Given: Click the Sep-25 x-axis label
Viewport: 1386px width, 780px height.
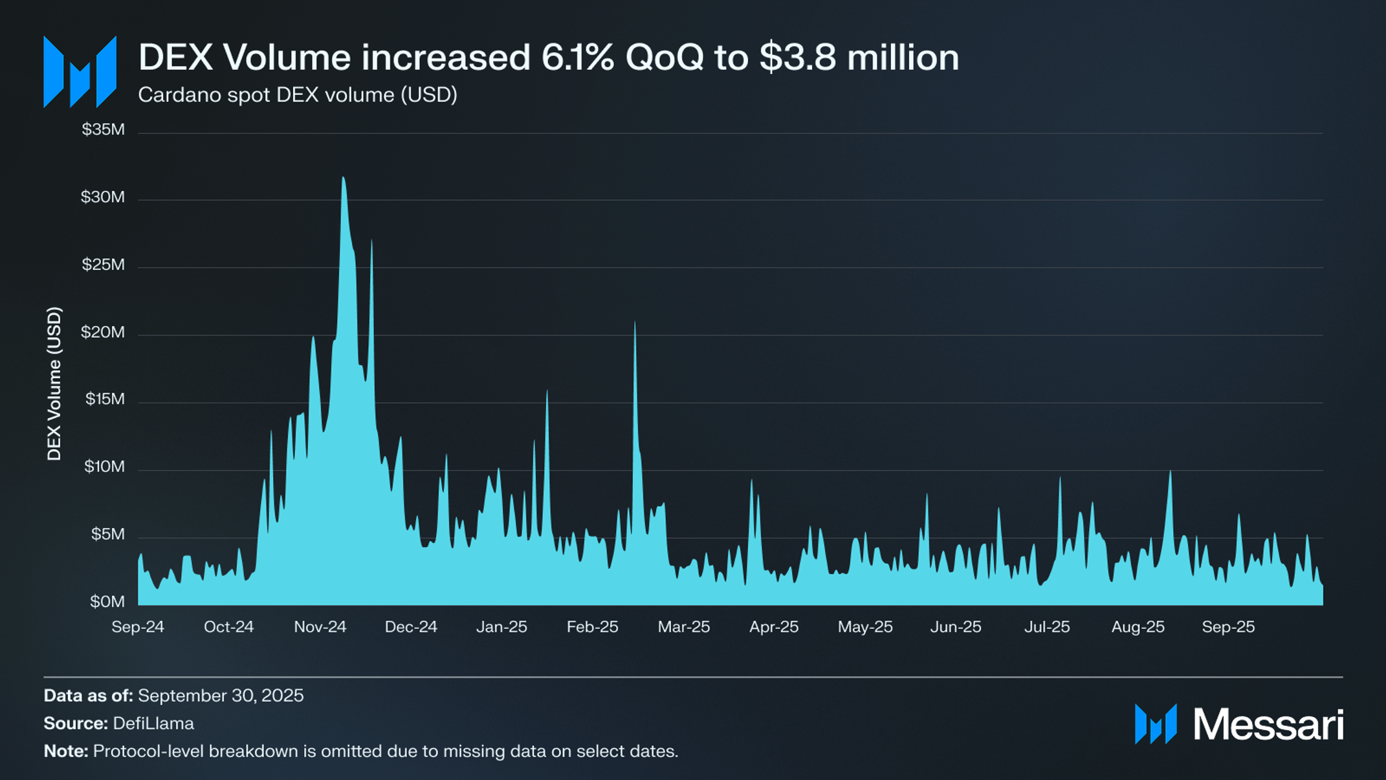Looking at the screenshot, I should [1228, 627].
